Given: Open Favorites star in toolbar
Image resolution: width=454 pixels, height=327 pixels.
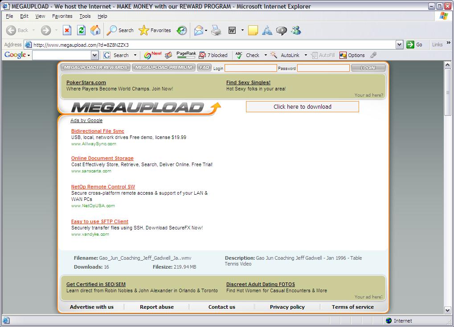Looking at the screenshot, I should click(x=155, y=30).
